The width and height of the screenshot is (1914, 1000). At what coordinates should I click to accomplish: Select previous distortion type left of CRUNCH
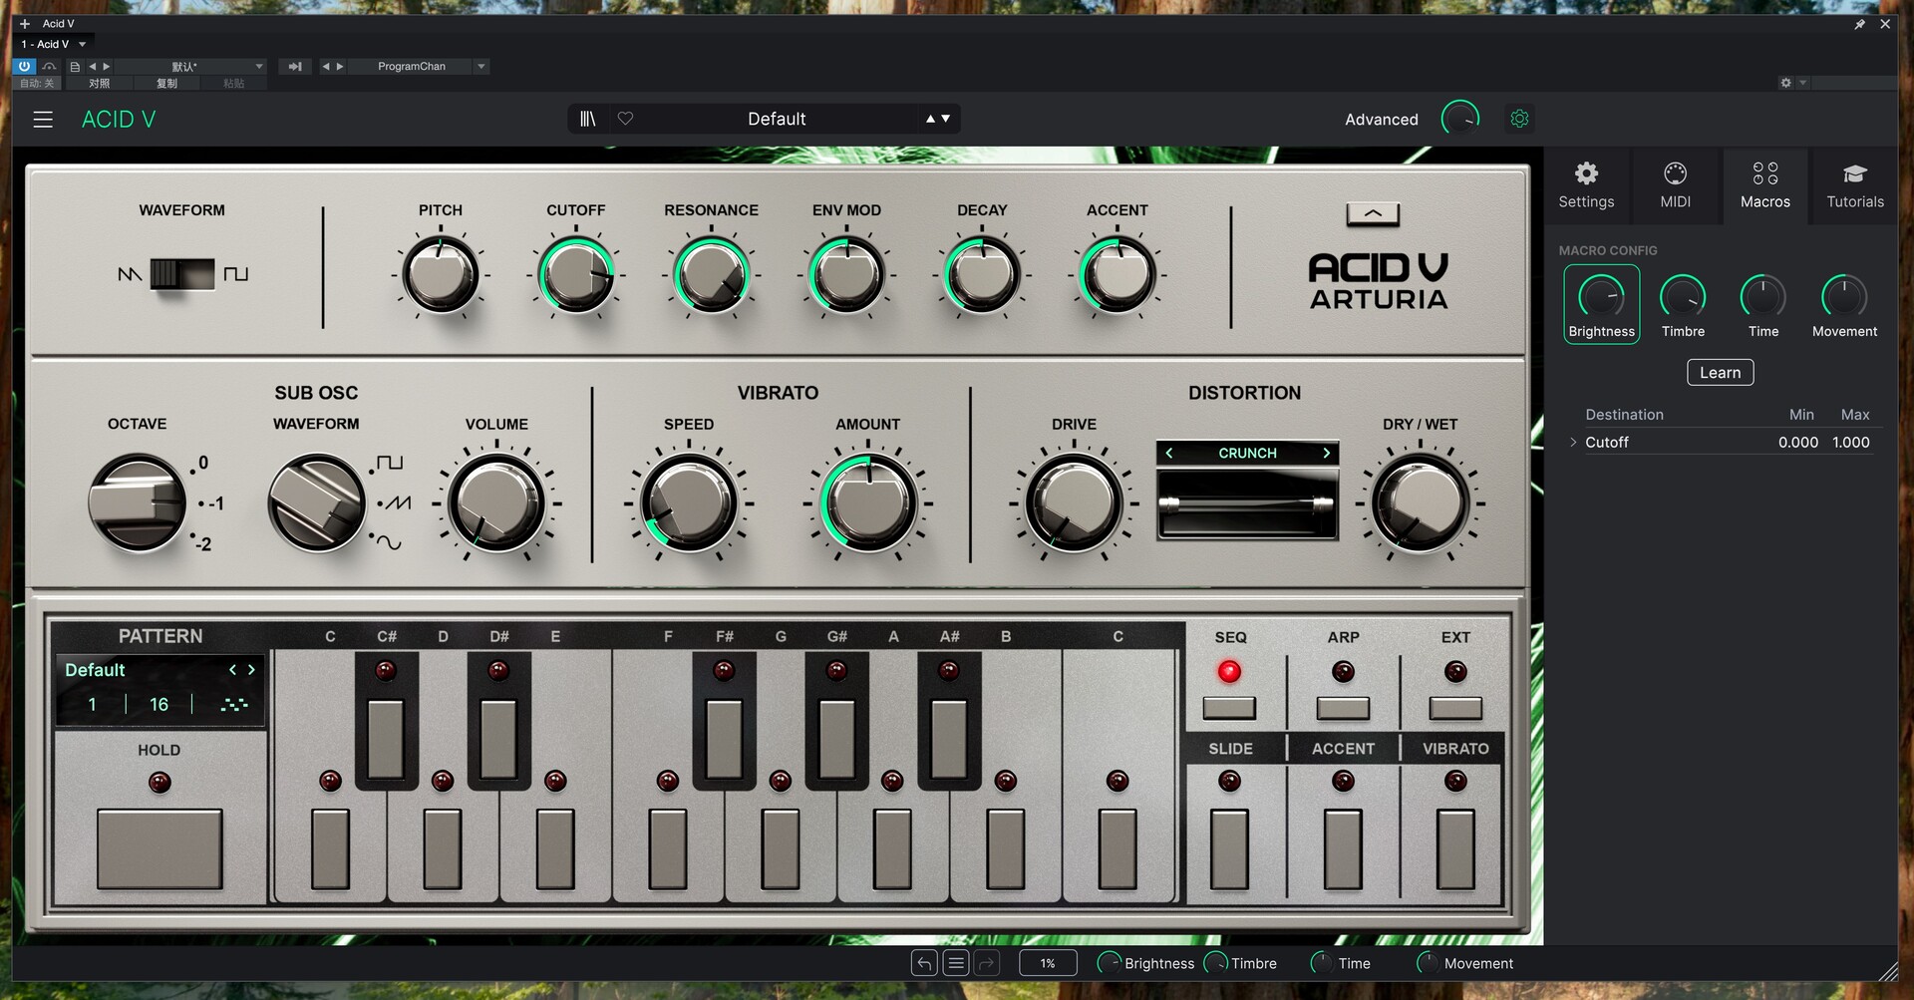1169,453
